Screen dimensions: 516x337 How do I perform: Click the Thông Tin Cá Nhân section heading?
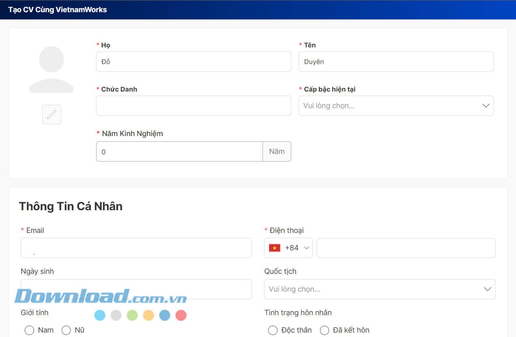(x=71, y=206)
